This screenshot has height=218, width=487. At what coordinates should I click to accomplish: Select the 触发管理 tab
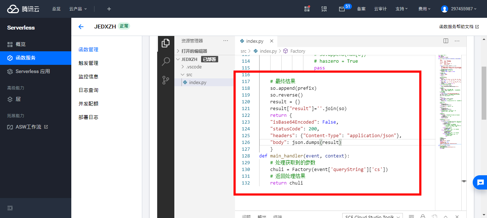tap(88, 63)
